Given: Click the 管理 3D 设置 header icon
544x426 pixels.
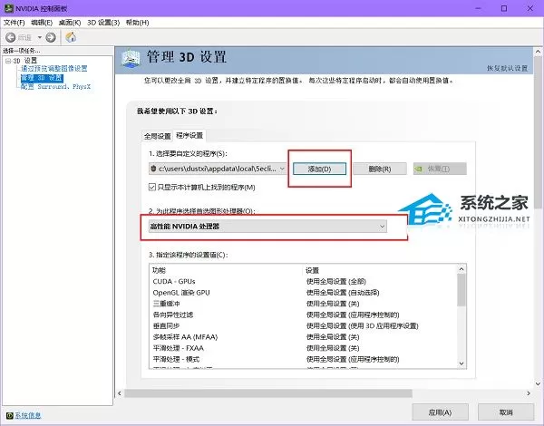Looking at the screenshot, I should coord(131,59).
